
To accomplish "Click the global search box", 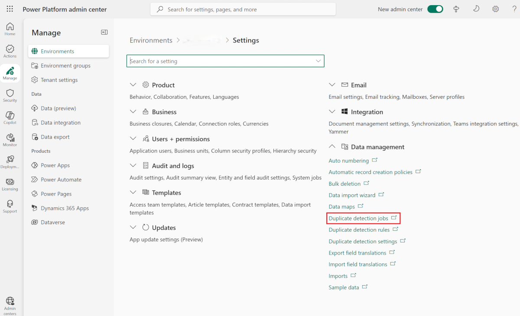I will pos(243,9).
